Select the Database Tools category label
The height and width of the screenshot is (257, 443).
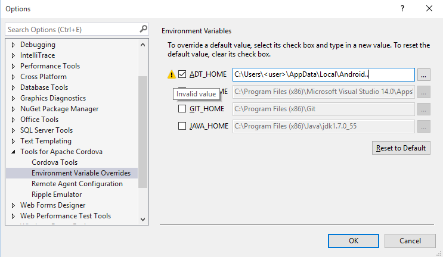pyautogui.click(x=44, y=87)
